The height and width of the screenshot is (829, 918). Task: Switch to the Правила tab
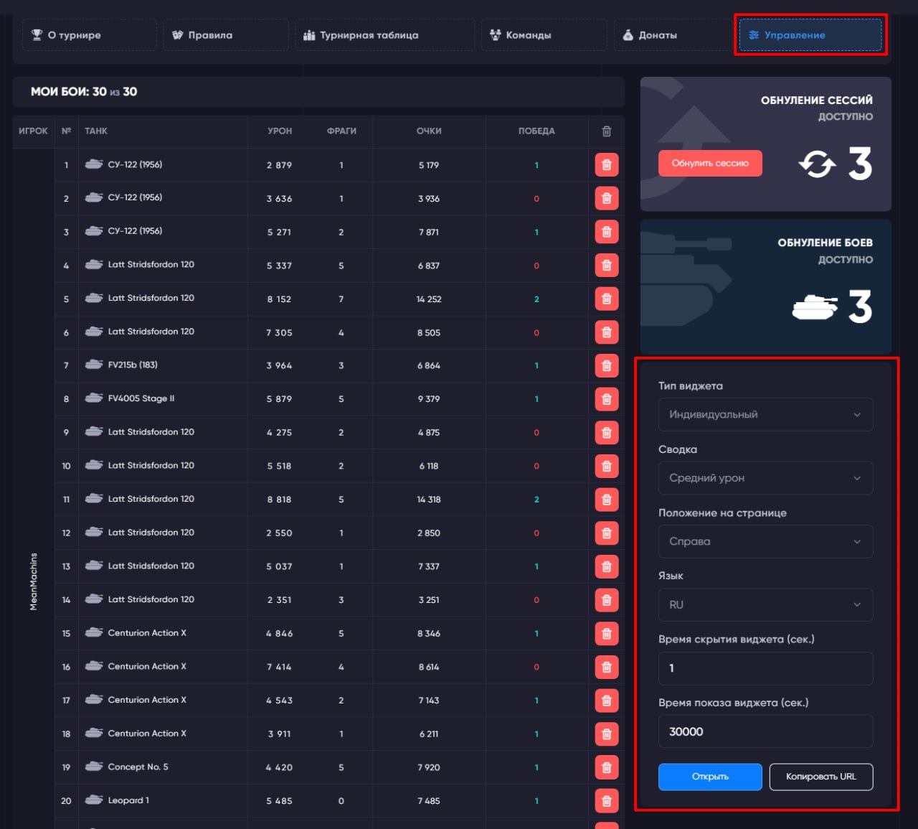[227, 35]
